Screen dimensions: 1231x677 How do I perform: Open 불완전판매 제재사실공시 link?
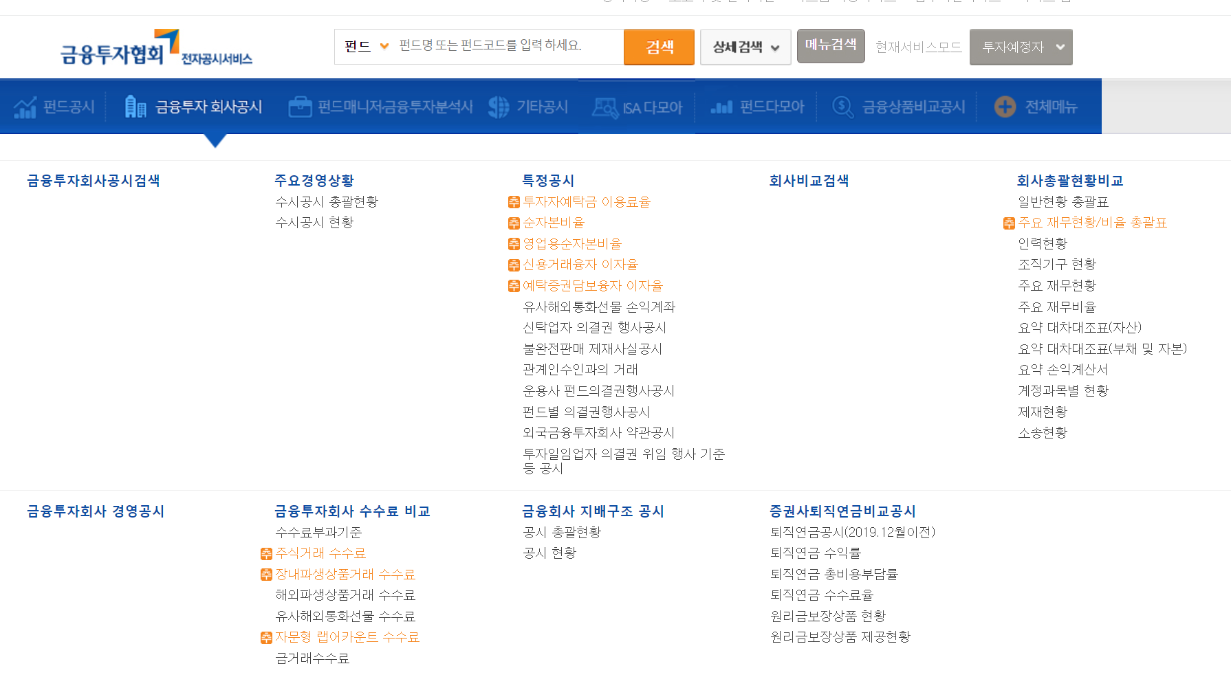click(593, 348)
